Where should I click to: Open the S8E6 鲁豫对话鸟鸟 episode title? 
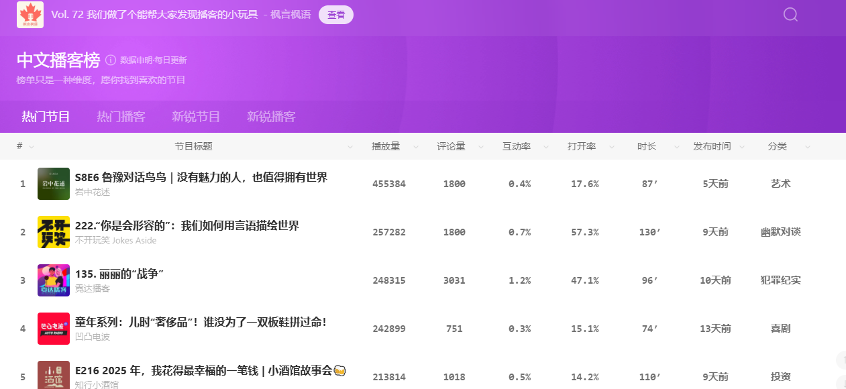pyautogui.click(x=201, y=177)
